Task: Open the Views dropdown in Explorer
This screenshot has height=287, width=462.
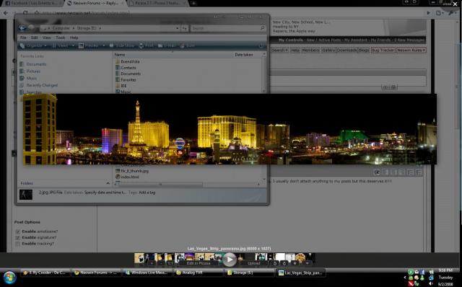Action: coord(64,45)
